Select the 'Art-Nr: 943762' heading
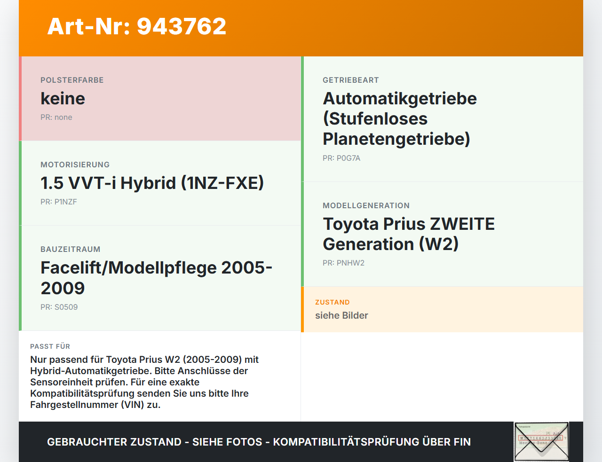 [137, 26]
